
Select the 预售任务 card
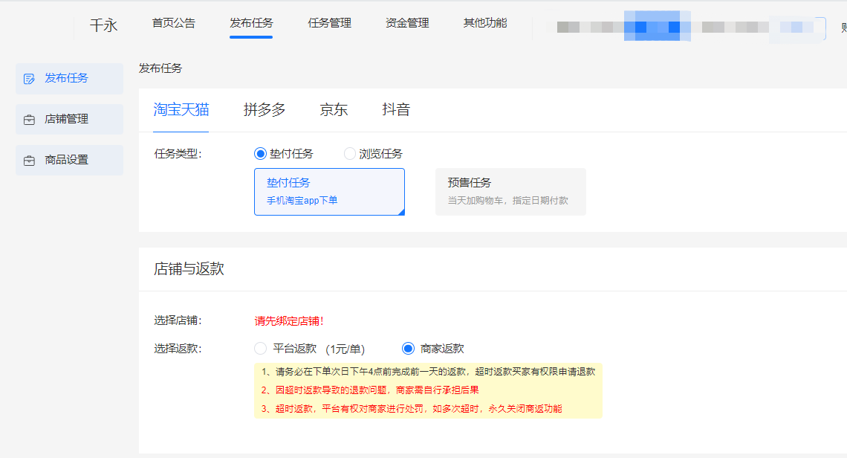pyautogui.click(x=510, y=192)
